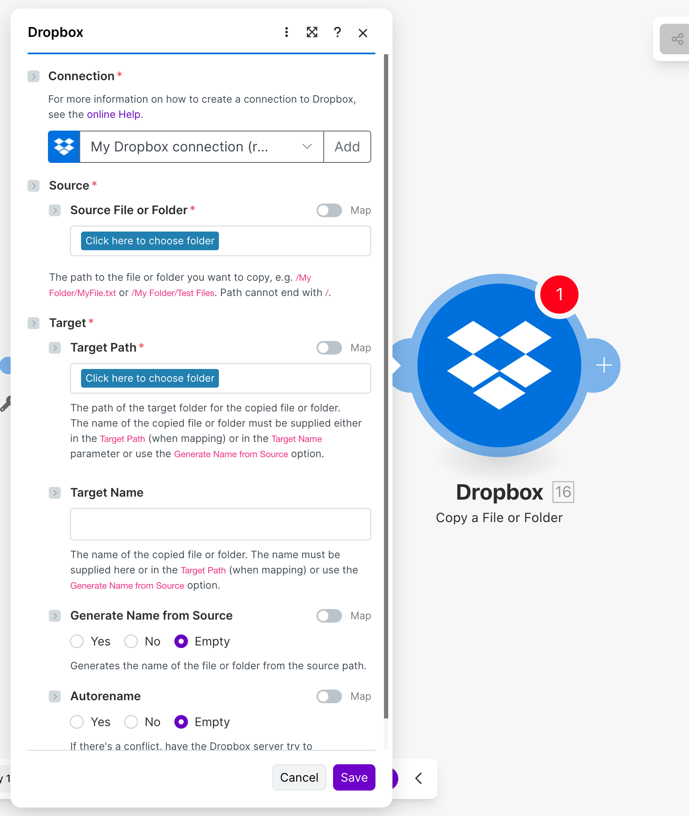This screenshot has height=816, width=689.
Task: Select Empty for Autorename
Action: [x=181, y=722]
